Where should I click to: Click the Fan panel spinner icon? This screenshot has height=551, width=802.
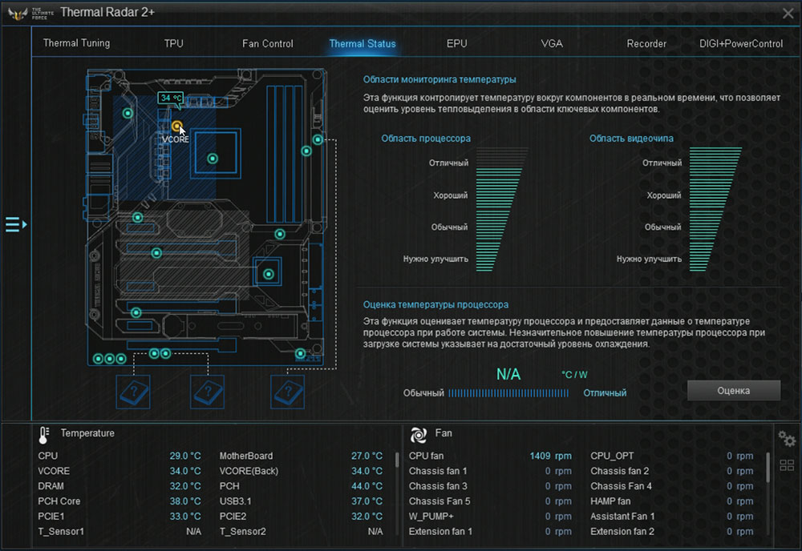point(419,435)
